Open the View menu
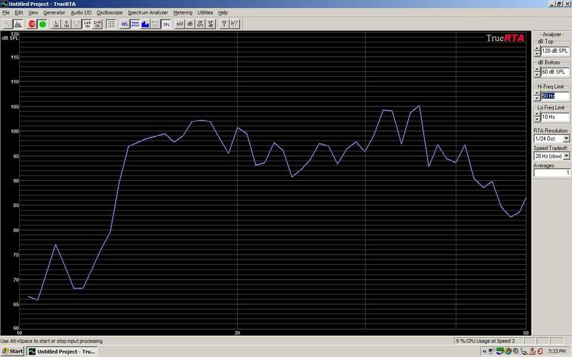 point(33,12)
